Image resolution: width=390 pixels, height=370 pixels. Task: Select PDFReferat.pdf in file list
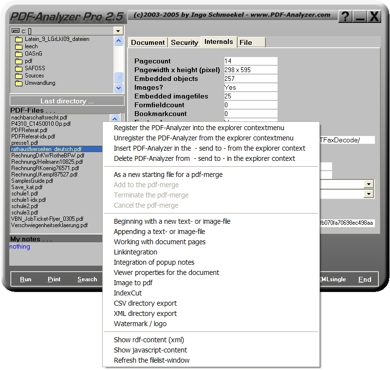pyautogui.click(x=29, y=130)
